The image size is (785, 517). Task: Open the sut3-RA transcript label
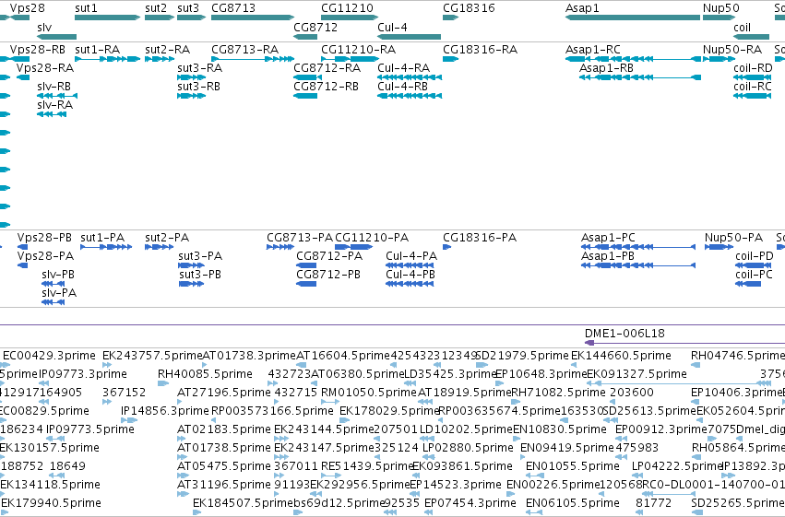tap(199, 68)
